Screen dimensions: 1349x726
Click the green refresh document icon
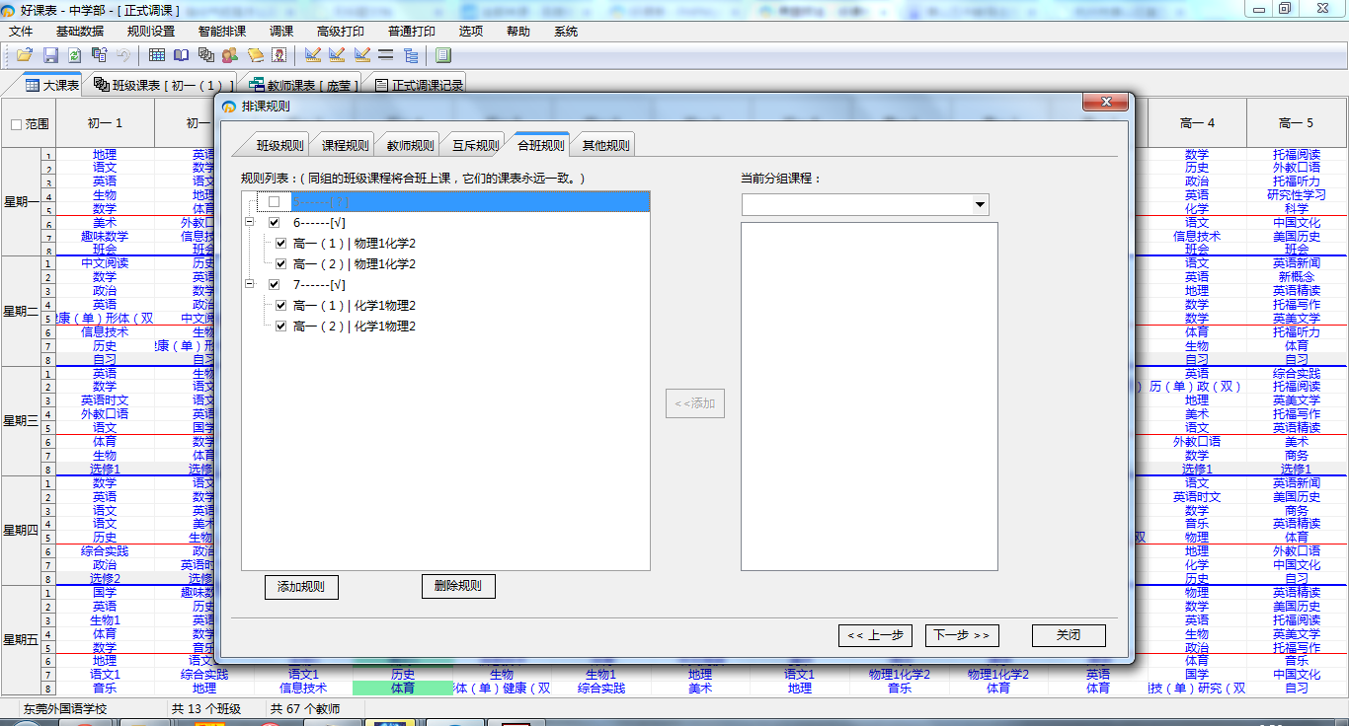74,55
